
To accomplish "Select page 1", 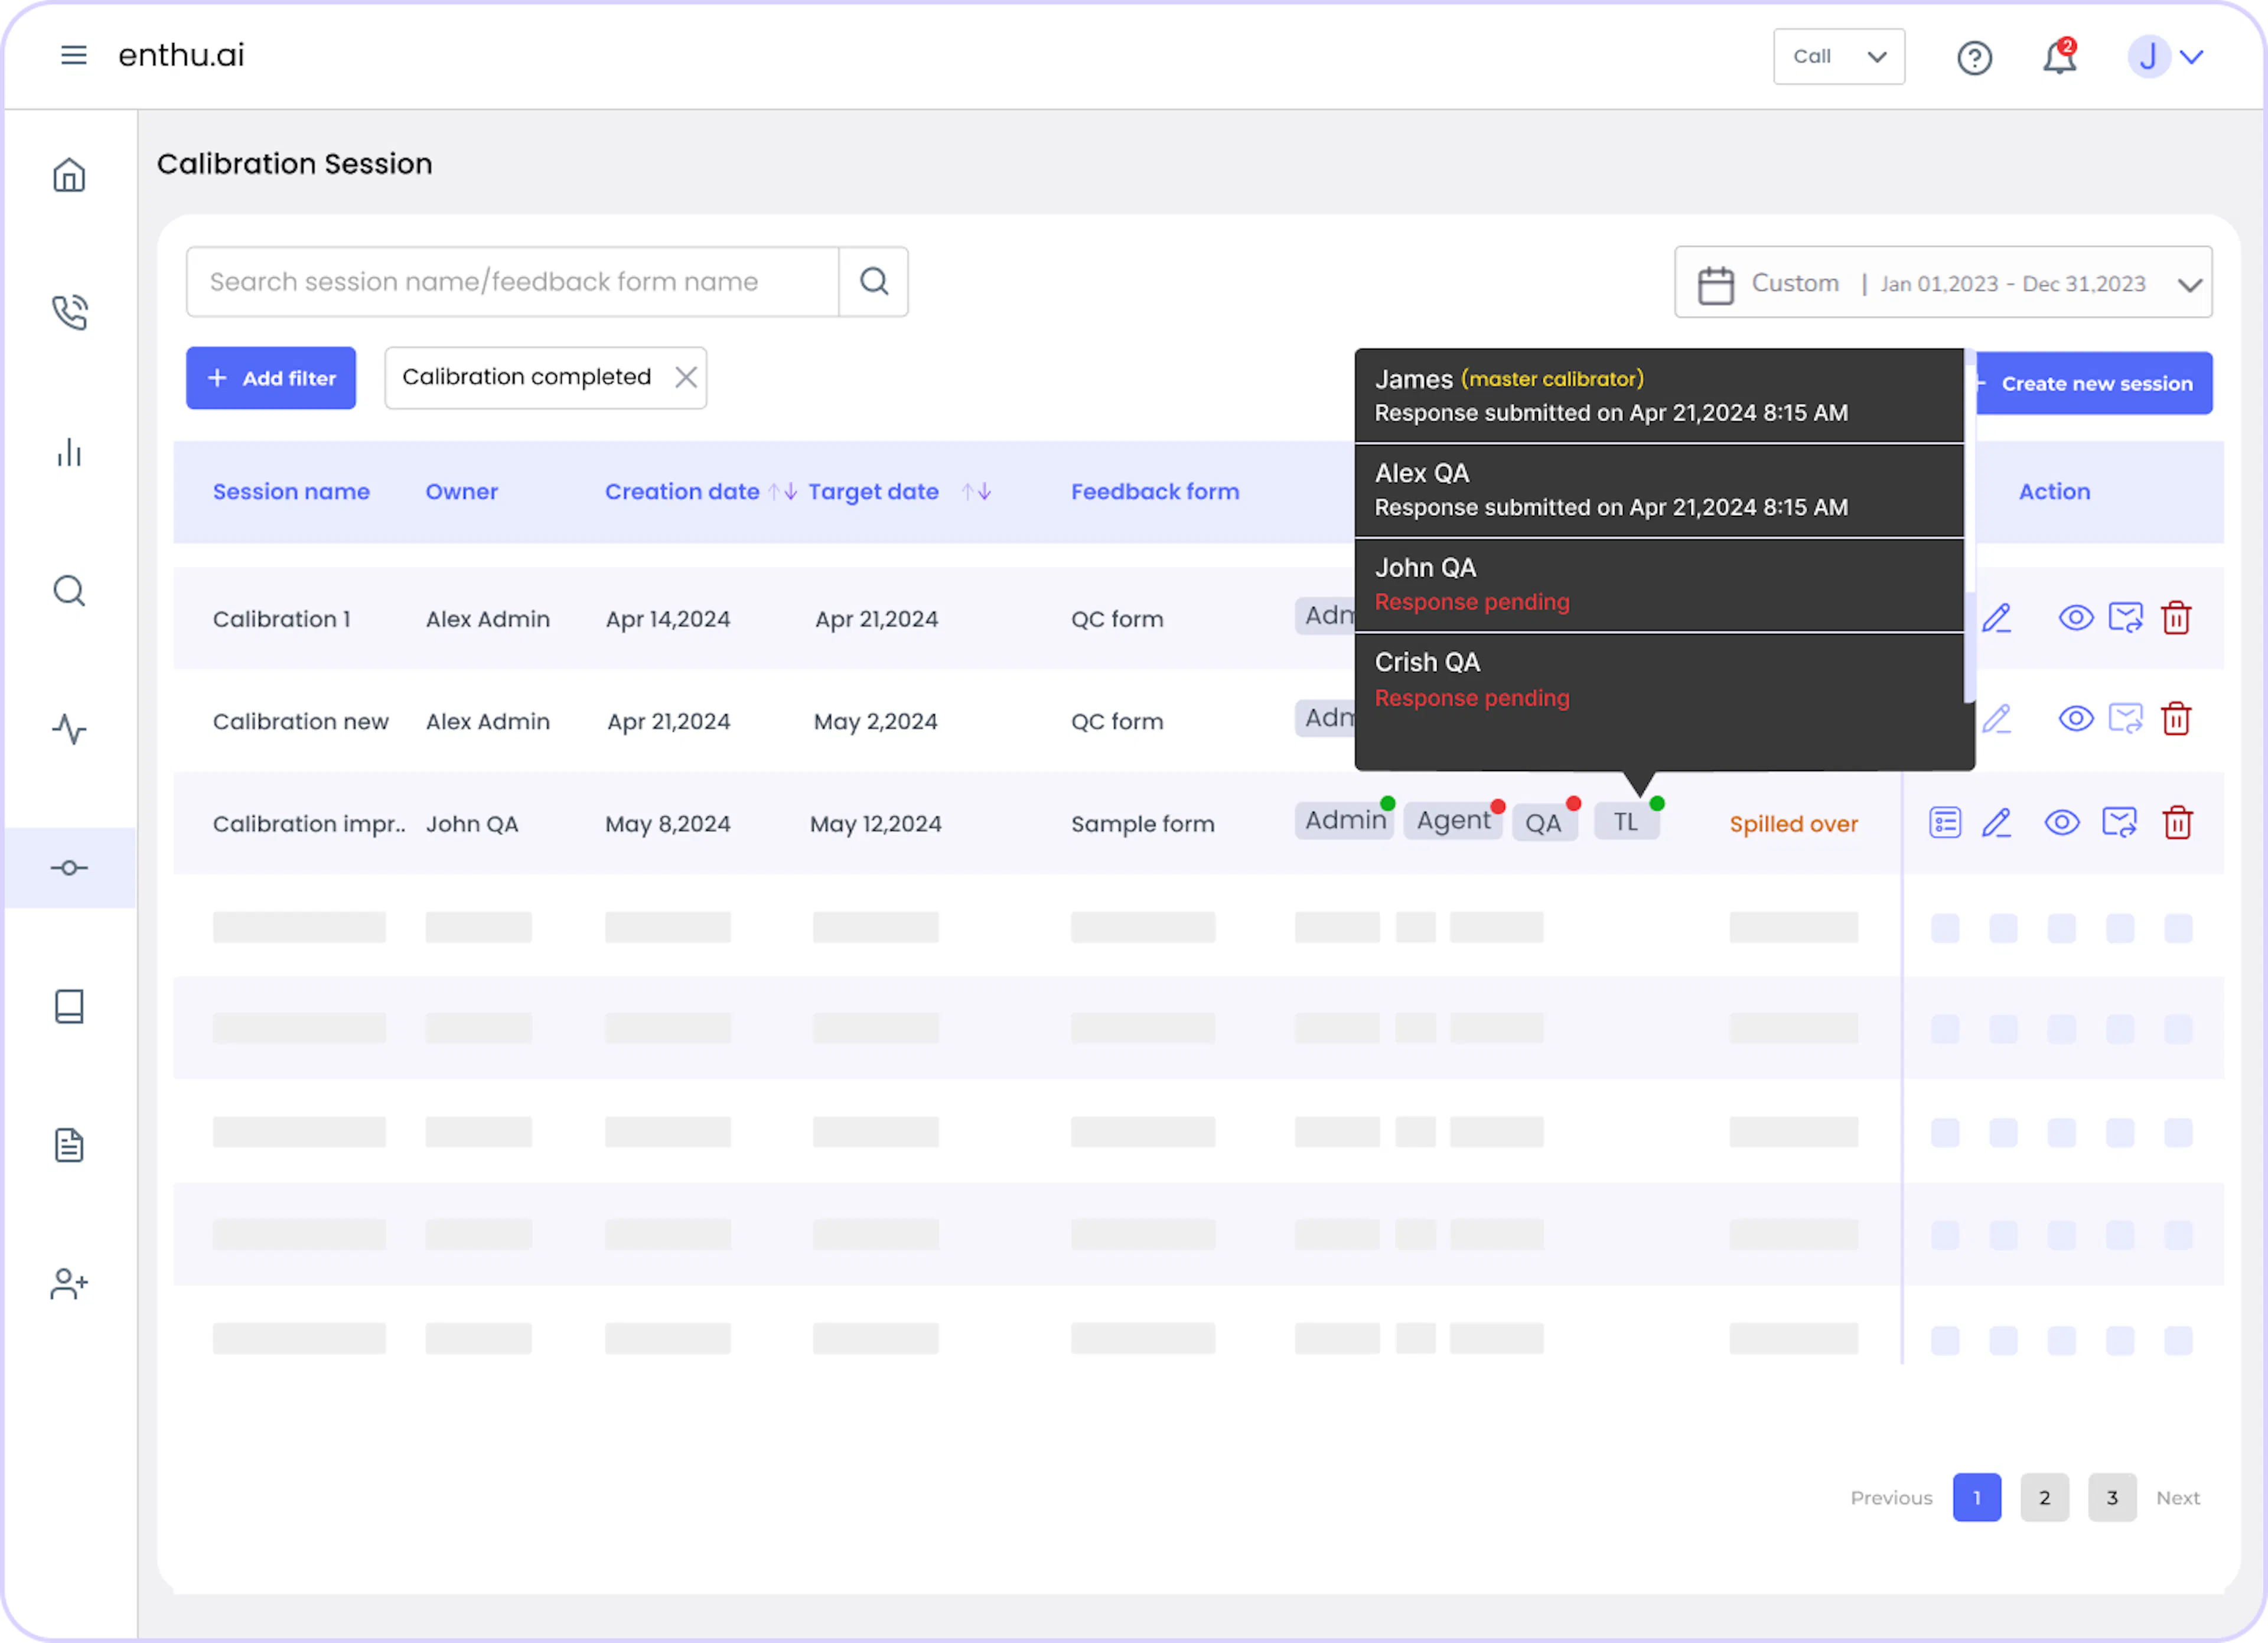I will pos(1976,1497).
